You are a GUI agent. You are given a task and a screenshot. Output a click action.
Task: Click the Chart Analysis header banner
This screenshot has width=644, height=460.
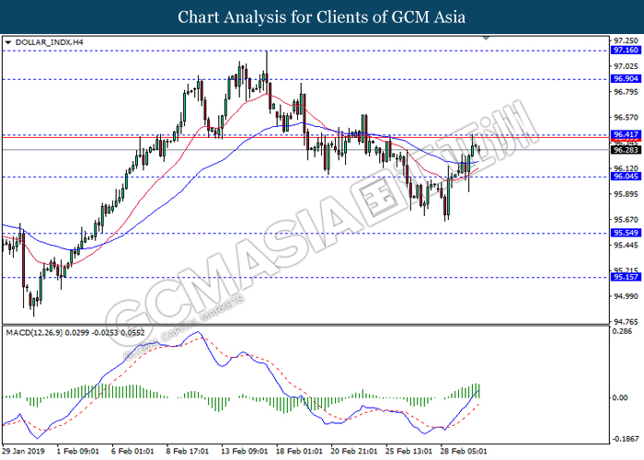coord(322,17)
